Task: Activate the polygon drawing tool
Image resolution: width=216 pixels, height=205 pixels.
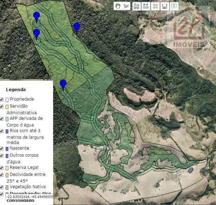Action: [x=126, y=6]
